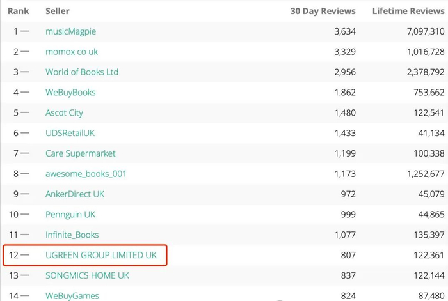Click the Infinite_Books seller link
Viewport: 448px width, 301px height.
tap(72, 235)
